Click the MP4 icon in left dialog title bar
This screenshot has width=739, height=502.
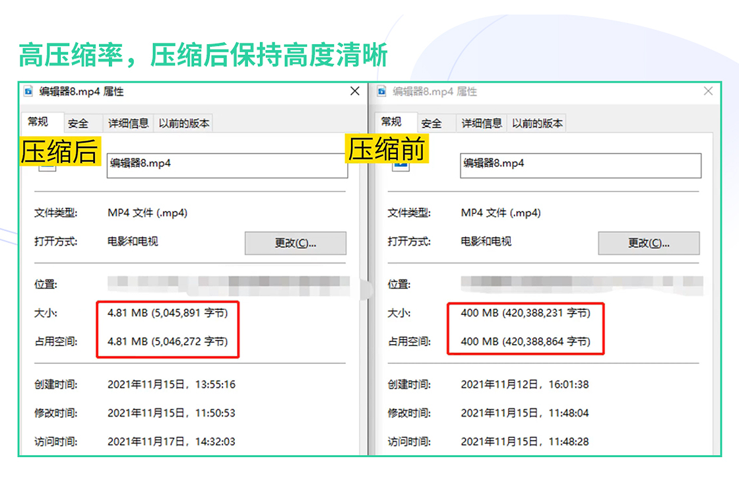27,91
